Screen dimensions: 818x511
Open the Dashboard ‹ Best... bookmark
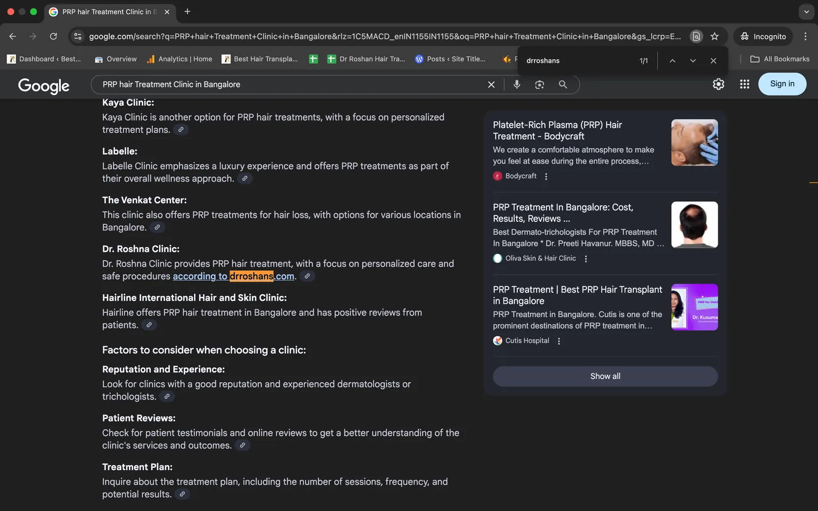(44, 59)
